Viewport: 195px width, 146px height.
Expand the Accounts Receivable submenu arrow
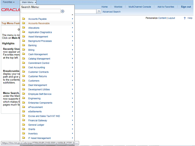tap(73, 23)
